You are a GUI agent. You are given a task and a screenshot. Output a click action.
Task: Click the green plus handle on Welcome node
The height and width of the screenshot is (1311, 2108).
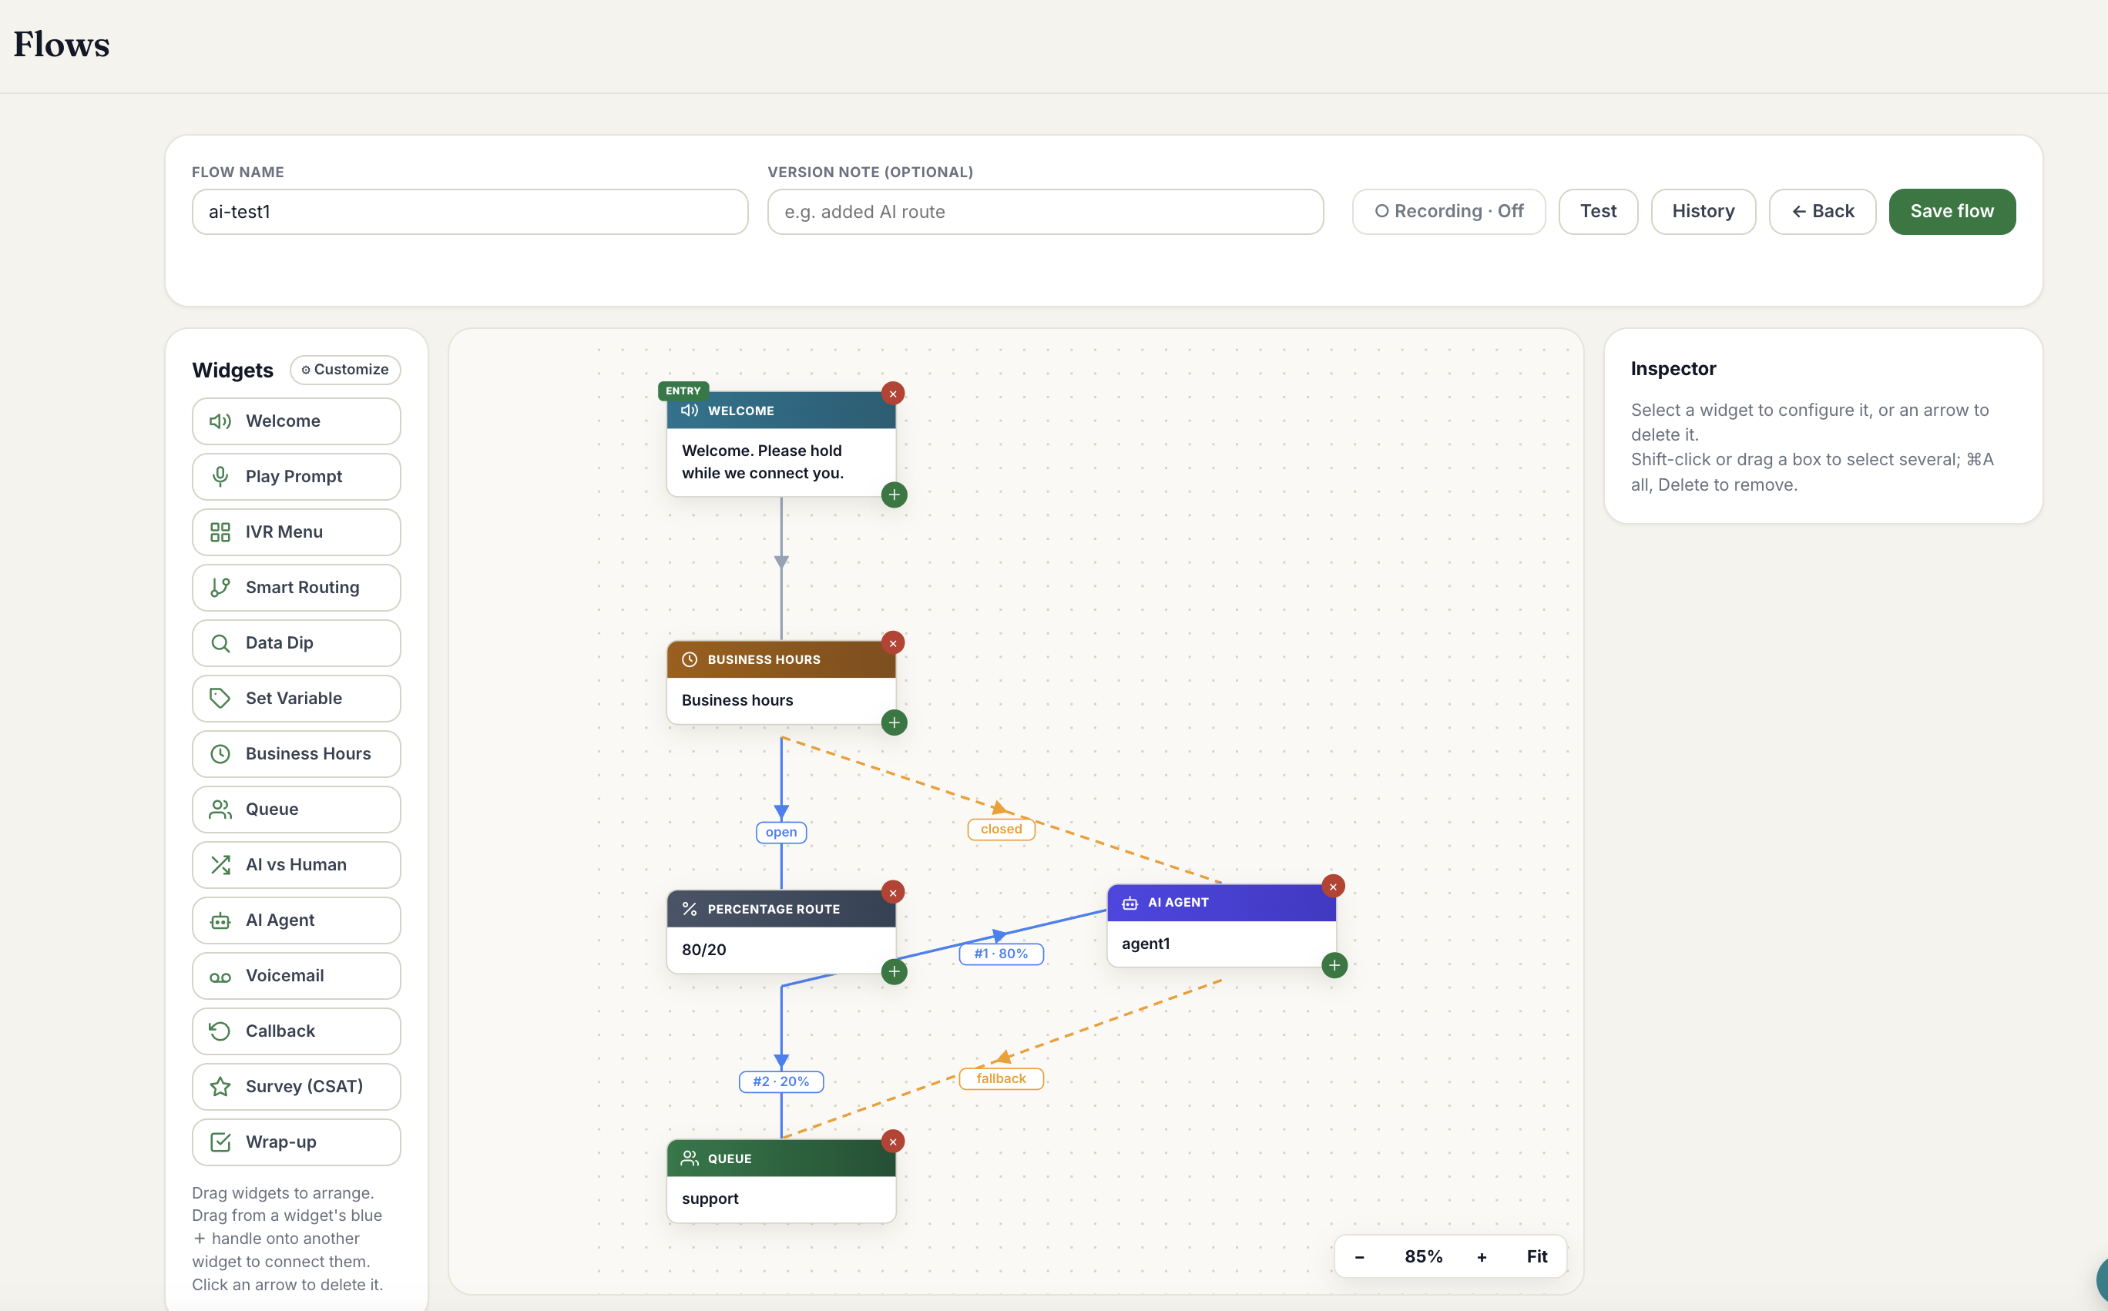[x=894, y=495]
